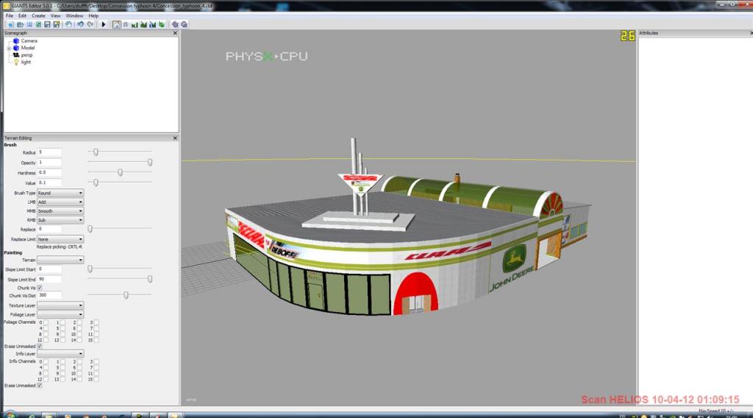Click the gray icon right of the highlighted mode icon

[x=125, y=24]
